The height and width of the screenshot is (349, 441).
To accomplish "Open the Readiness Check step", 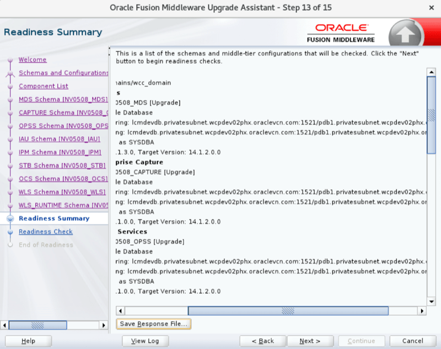I will [x=46, y=232].
